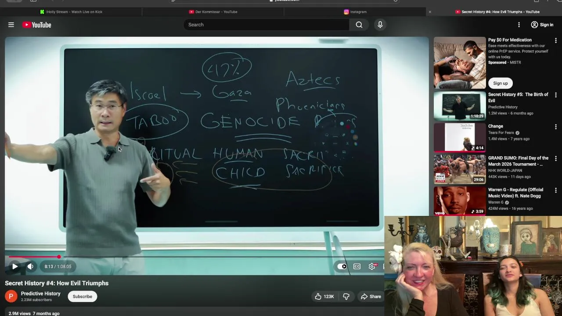Dislike the video with thumbs down
This screenshot has width=562, height=316.
(346, 296)
